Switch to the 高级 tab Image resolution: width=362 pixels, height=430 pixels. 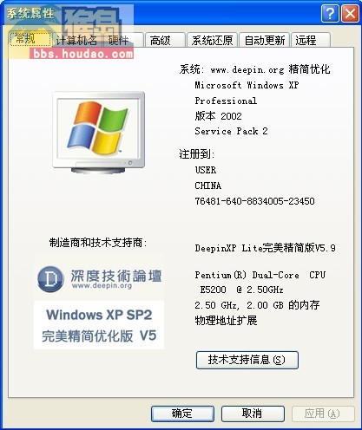coord(165,41)
